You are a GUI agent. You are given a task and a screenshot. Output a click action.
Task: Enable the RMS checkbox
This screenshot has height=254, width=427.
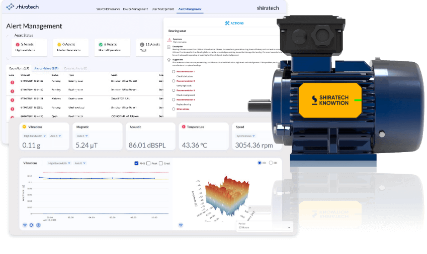136,163
